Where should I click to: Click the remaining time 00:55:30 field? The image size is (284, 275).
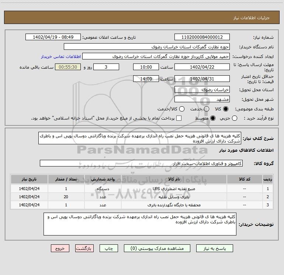68,67
